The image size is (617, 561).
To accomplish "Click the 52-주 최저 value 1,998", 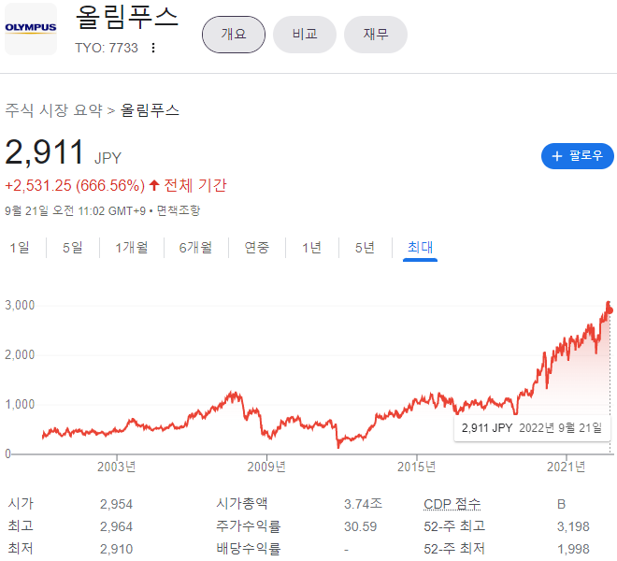I will (573, 549).
